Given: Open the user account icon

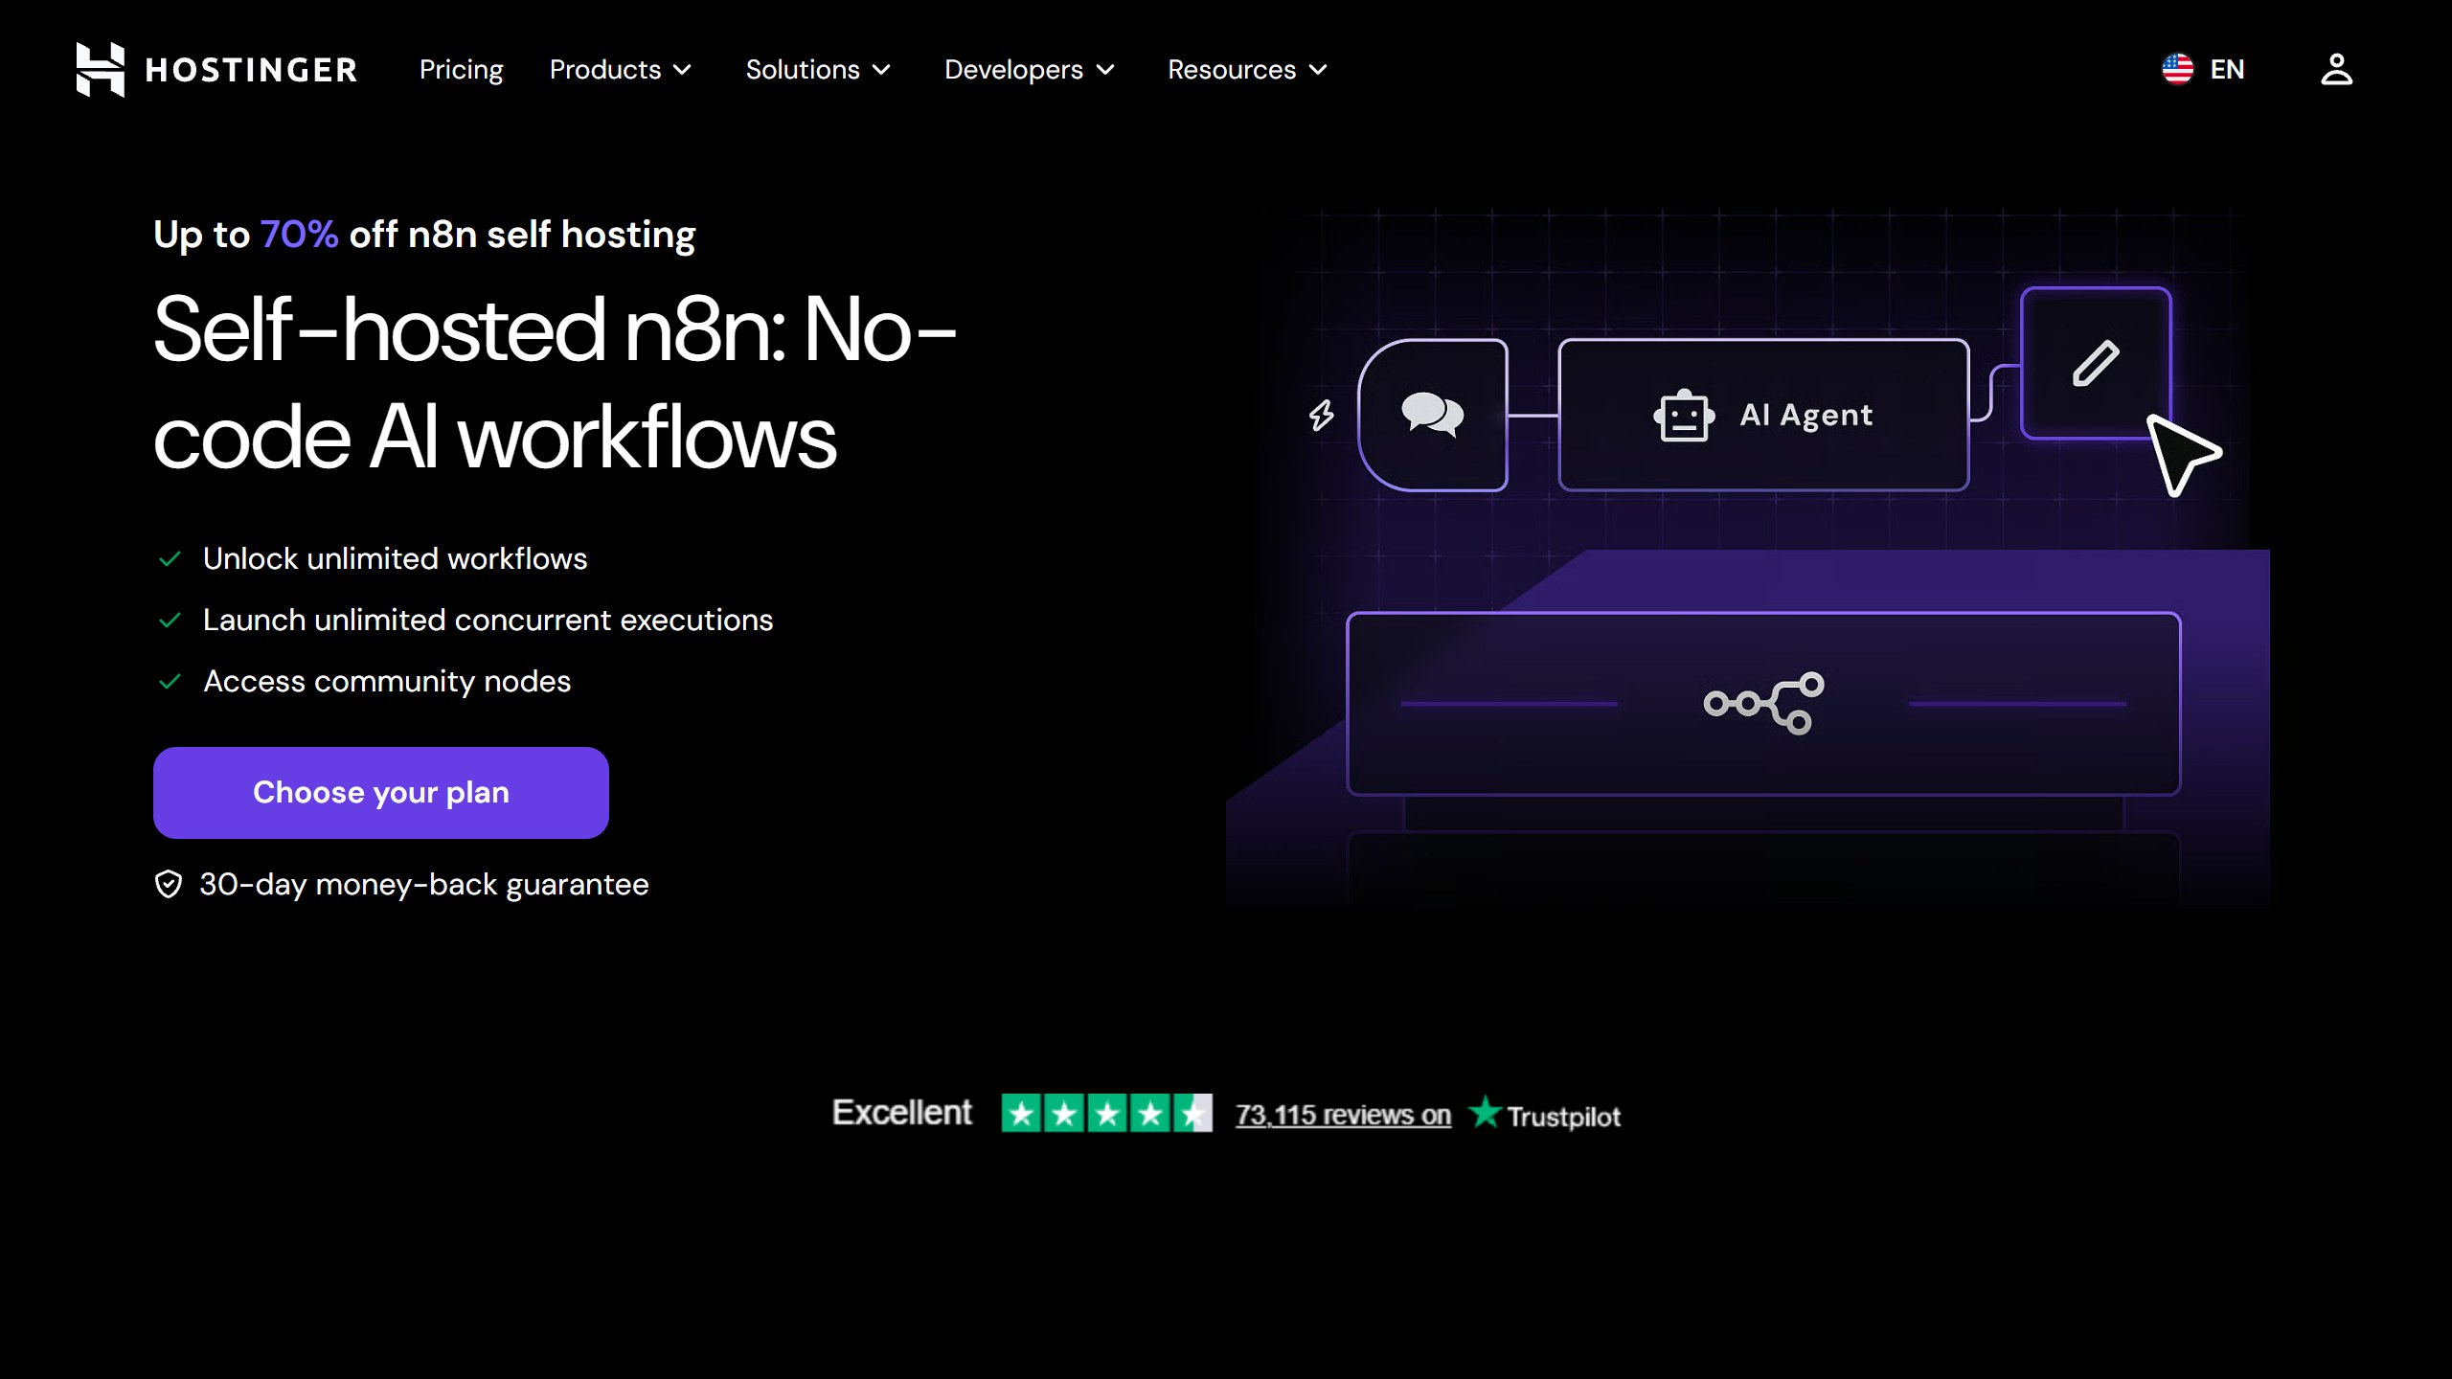Looking at the screenshot, I should pos(2336,69).
